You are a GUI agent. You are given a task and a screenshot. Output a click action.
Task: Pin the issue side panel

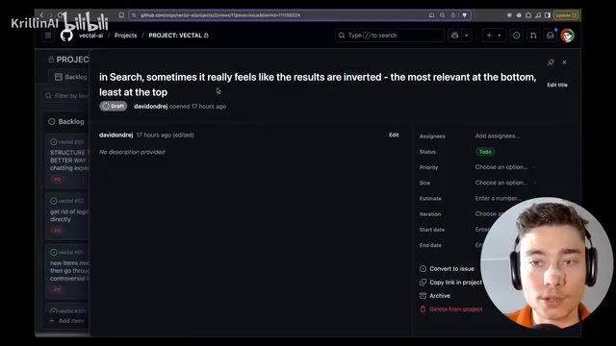pos(551,62)
